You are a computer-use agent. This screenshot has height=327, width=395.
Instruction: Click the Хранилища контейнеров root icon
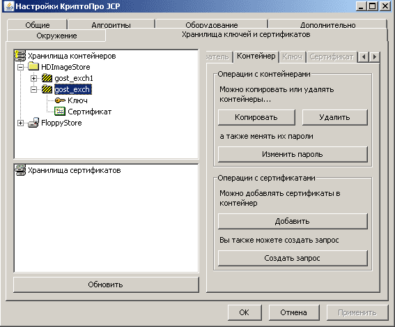click(20, 56)
